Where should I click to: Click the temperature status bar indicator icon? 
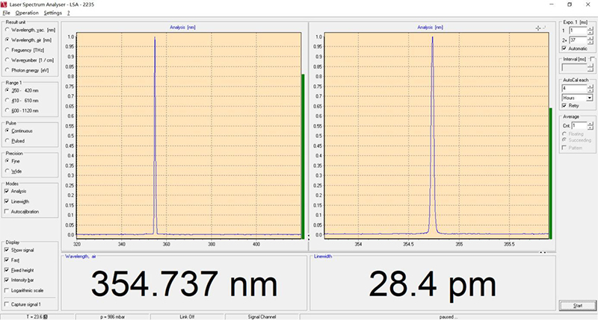click(x=45, y=316)
